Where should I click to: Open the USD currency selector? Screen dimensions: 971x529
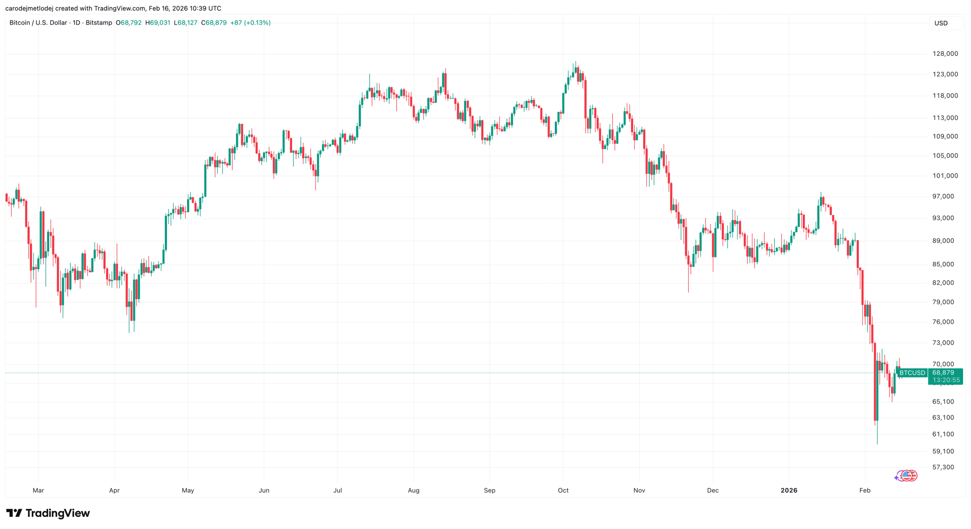[941, 23]
